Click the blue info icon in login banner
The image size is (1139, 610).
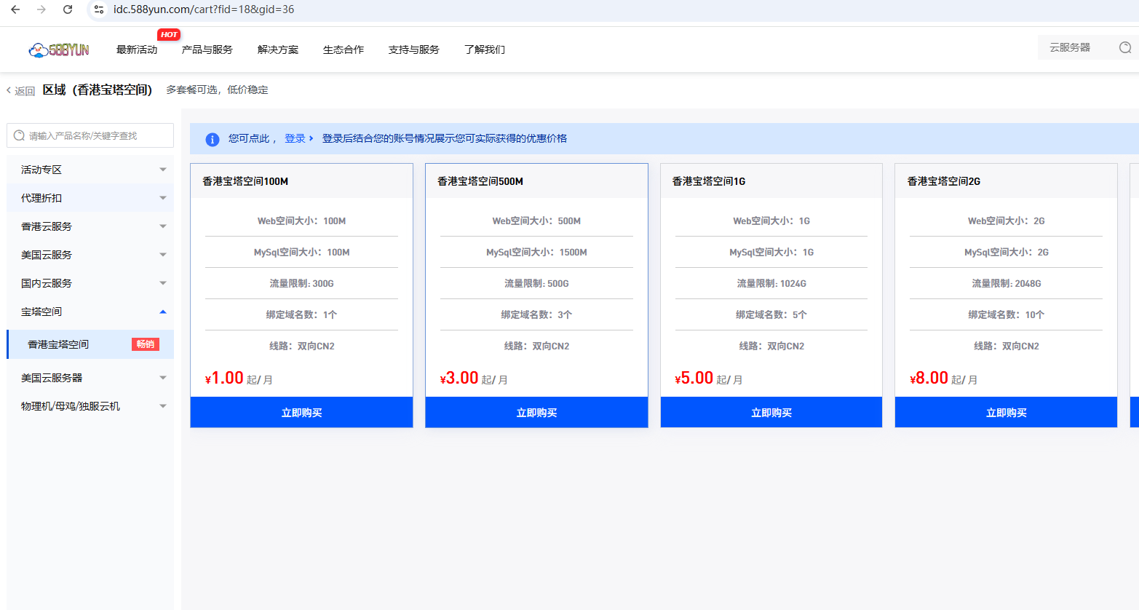tap(212, 140)
